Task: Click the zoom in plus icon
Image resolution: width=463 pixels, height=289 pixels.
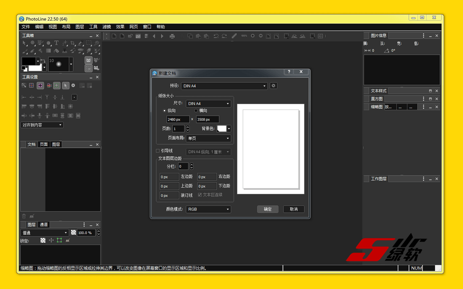Action: [x=253, y=36]
